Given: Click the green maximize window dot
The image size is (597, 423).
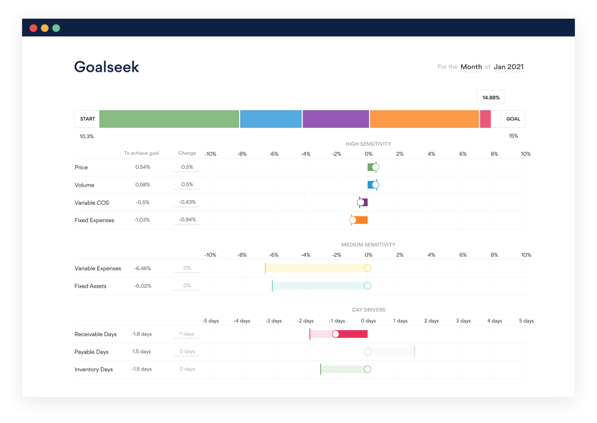Looking at the screenshot, I should click(57, 28).
